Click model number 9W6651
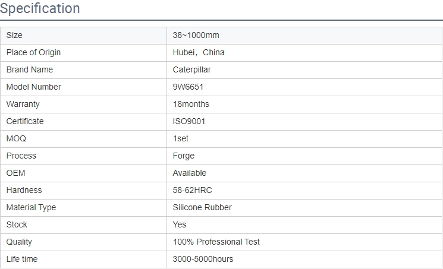443x269 pixels. tap(188, 87)
